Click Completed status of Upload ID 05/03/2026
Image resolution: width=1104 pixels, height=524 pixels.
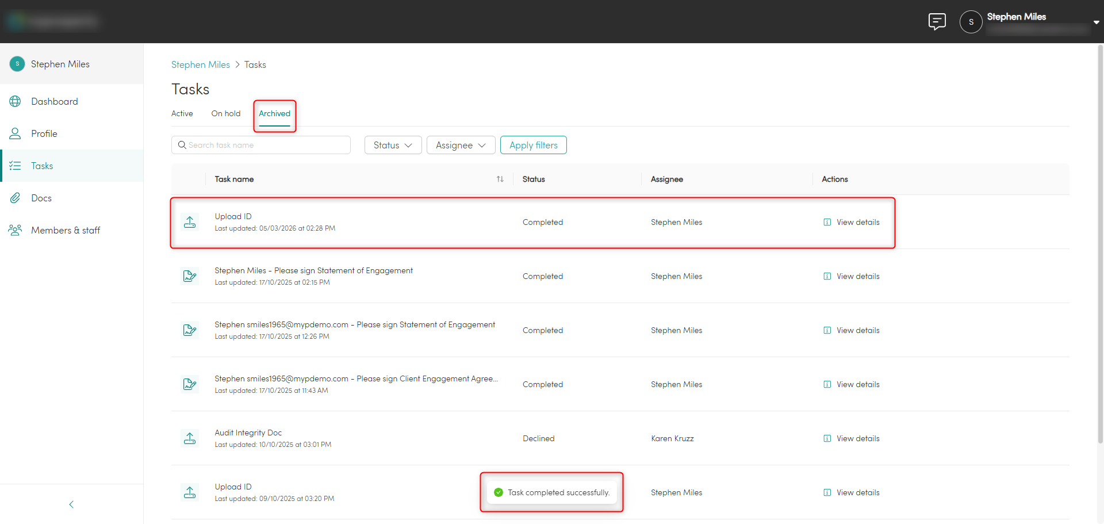tap(542, 222)
